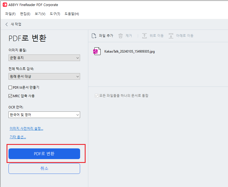Viewport: 228px width, 187px height.
Task: Toggle PDF/A문서 만들기 checkbox
Action: [x=10, y=88]
